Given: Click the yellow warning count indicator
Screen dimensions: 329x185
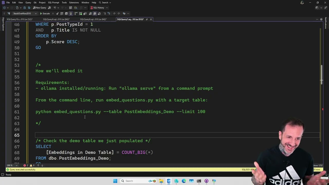Looking at the screenshot, I should (32, 165).
